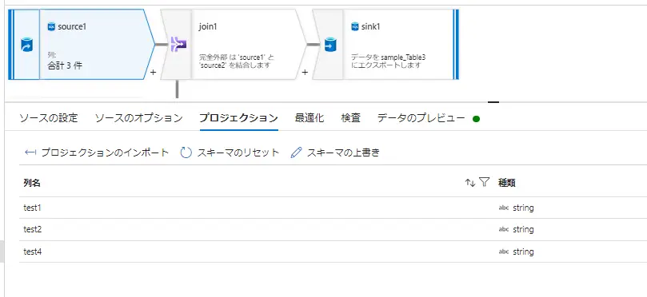The width and height of the screenshot is (647, 297).
Task: Switch to the ソースのオプション tab
Action: [138, 118]
